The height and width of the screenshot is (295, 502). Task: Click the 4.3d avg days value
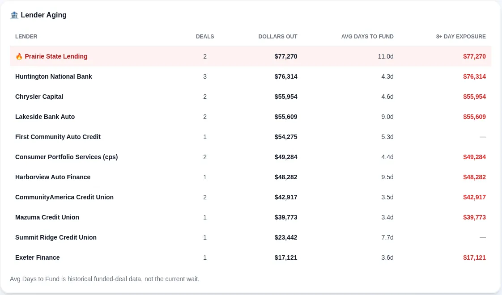(x=387, y=76)
